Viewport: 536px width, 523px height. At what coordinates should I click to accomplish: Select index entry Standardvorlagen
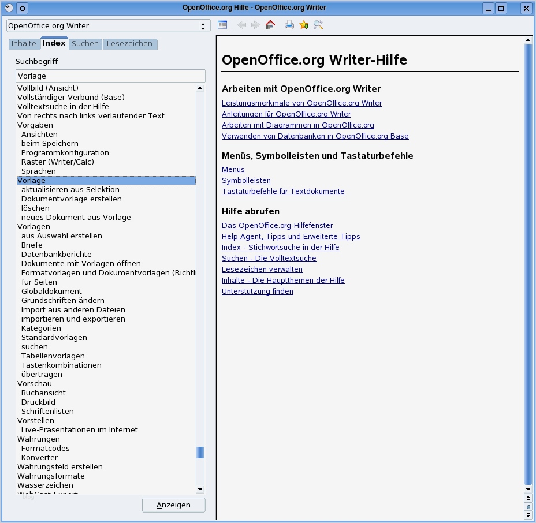[54, 337]
